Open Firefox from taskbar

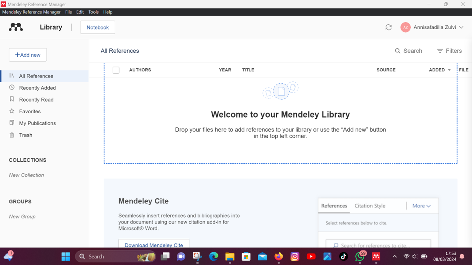tap(279, 257)
